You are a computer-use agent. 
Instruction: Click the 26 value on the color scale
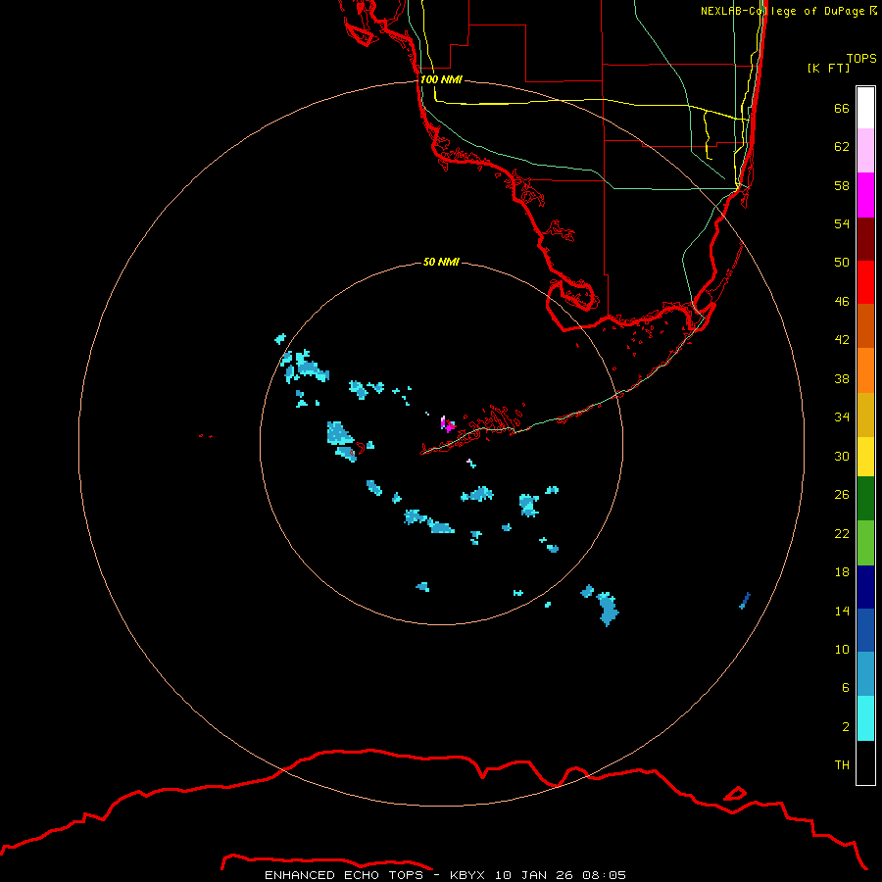[x=842, y=495]
